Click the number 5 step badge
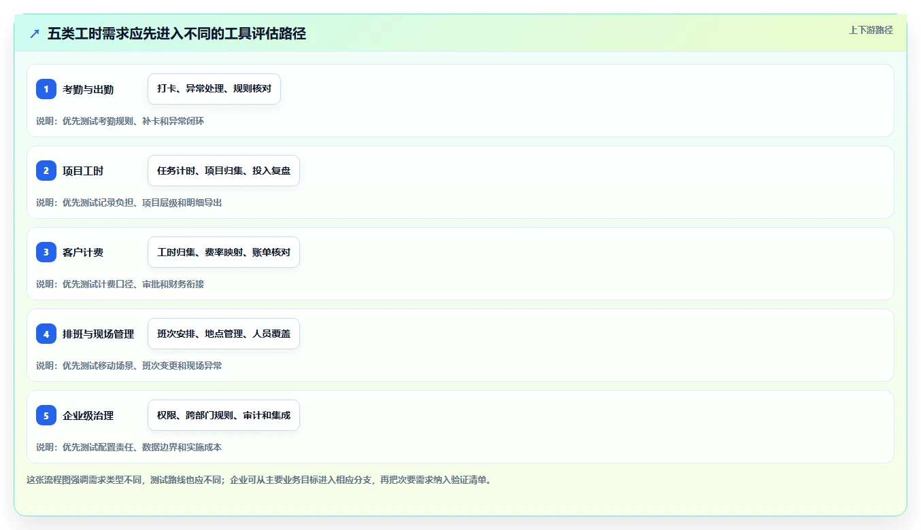 click(46, 415)
